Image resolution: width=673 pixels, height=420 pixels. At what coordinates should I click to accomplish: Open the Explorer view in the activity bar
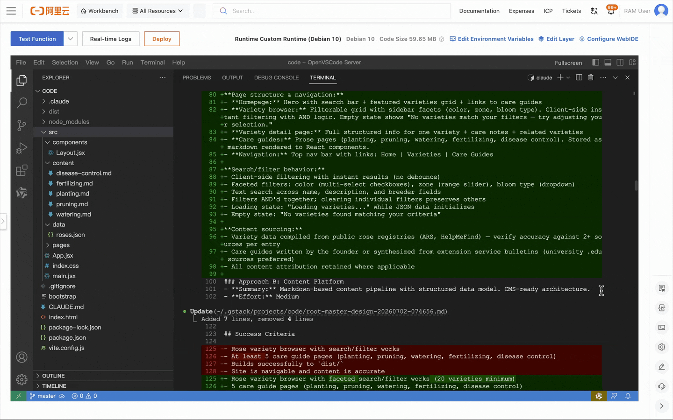[21, 80]
